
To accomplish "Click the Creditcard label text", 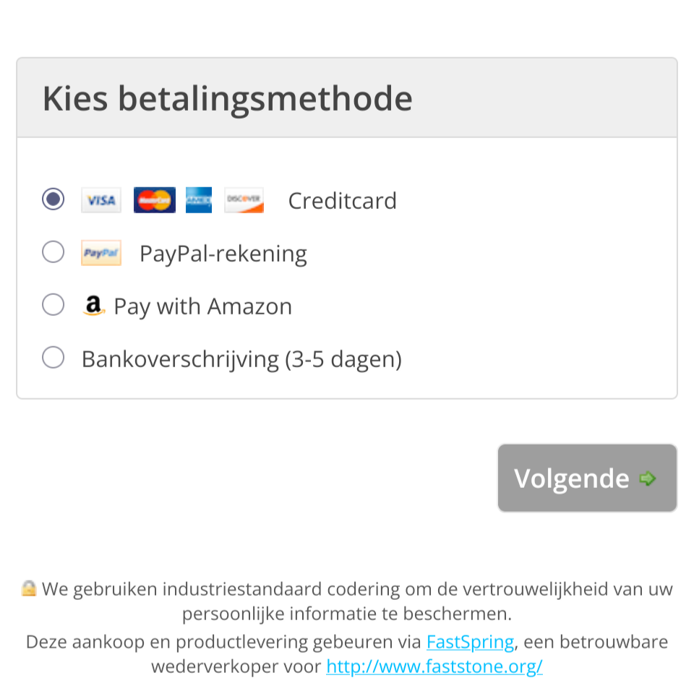I will 342,201.
